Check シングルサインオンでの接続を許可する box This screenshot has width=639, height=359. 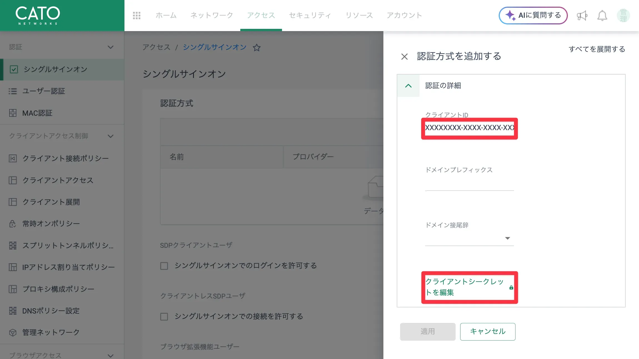(x=164, y=317)
